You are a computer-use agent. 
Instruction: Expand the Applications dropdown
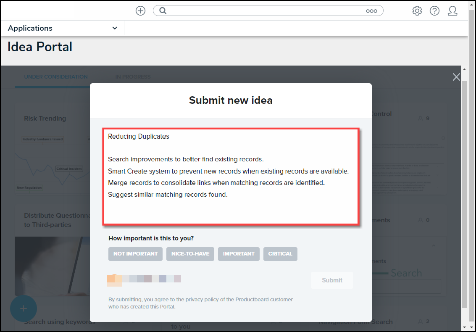(62, 28)
